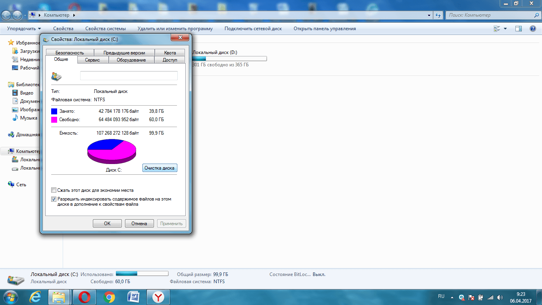The width and height of the screenshot is (542, 305).
Task: Switch to 'Безопасность' tab
Action: (x=70, y=53)
